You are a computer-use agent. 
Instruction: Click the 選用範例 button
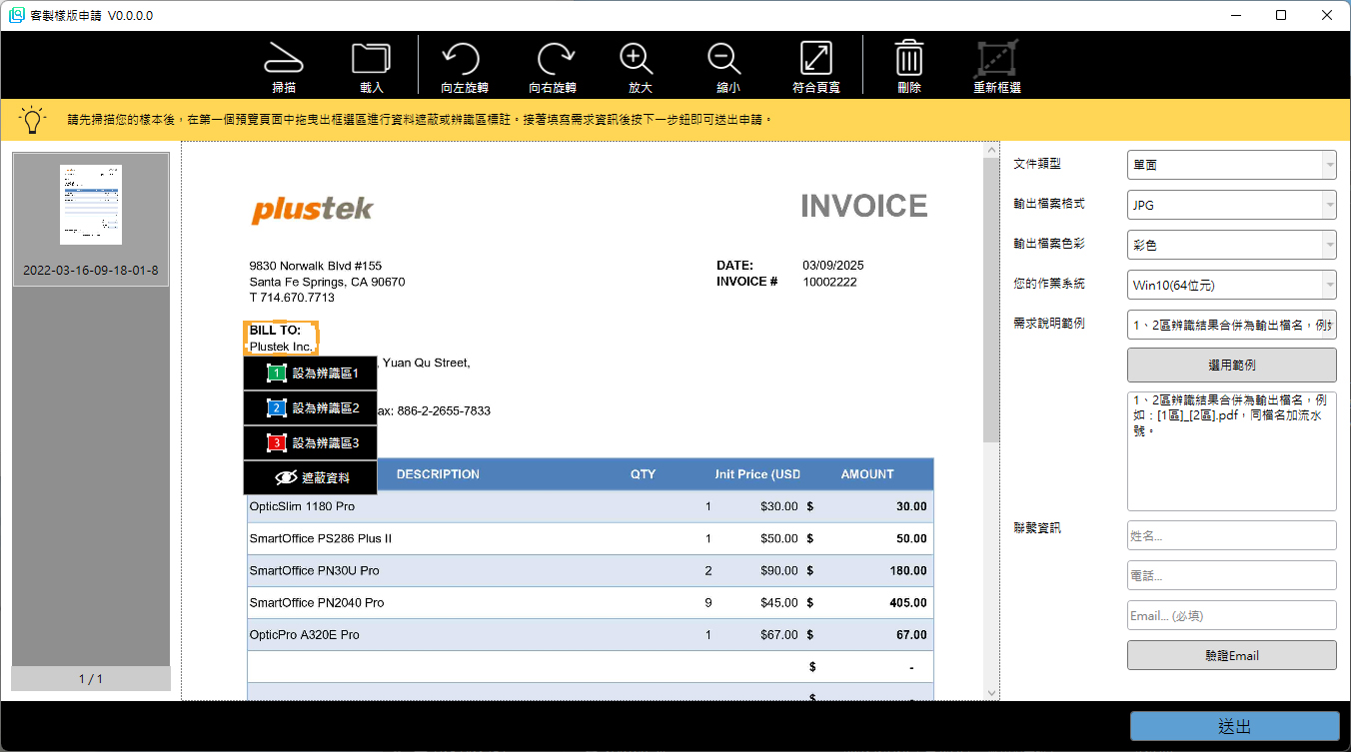pyautogui.click(x=1231, y=365)
